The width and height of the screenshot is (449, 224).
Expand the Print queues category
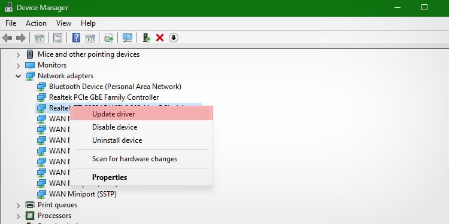tap(19, 205)
